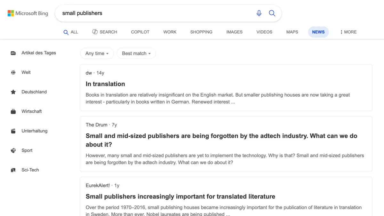This screenshot has height=216, width=384.
Task: Click the highlighted NEWS tab toggle
Action: [x=318, y=32]
